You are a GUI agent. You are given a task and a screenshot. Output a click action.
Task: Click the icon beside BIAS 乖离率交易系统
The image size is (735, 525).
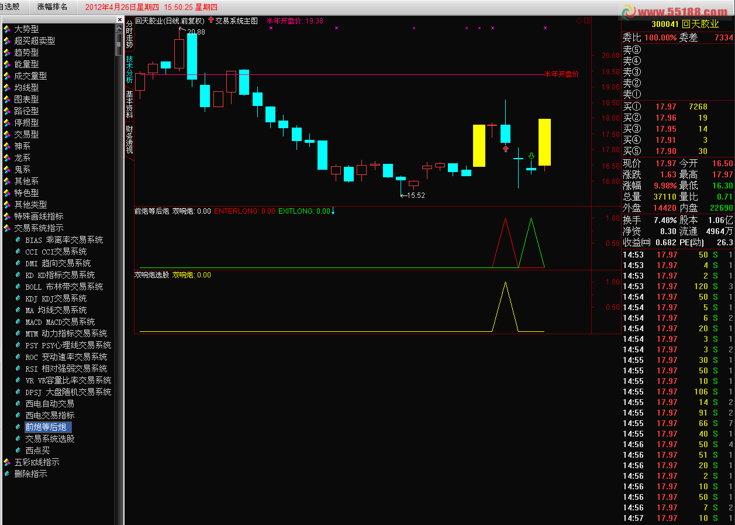click(x=18, y=240)
